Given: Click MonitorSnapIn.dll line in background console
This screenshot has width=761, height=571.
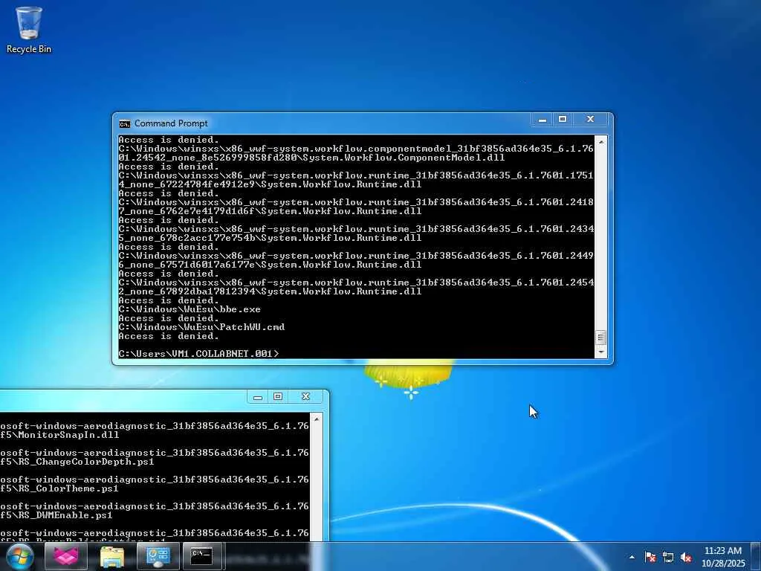Looking at the screenshot, I should click(59, 435).
